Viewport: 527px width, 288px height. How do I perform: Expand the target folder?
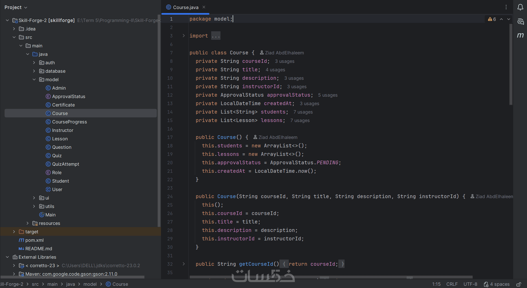[14, 232]
